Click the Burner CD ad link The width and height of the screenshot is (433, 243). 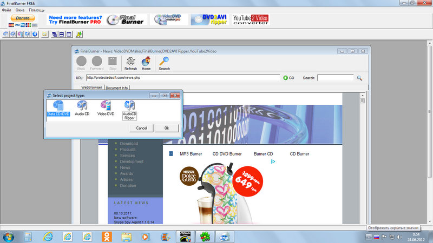click(263, 154)
